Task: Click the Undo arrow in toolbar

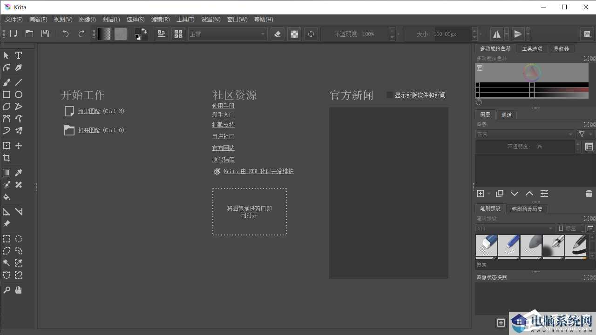Action: click(66, 33)
